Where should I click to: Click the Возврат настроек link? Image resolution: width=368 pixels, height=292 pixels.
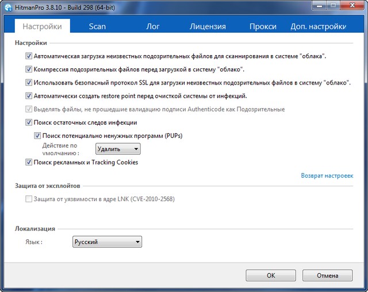[x=327, y=175]
